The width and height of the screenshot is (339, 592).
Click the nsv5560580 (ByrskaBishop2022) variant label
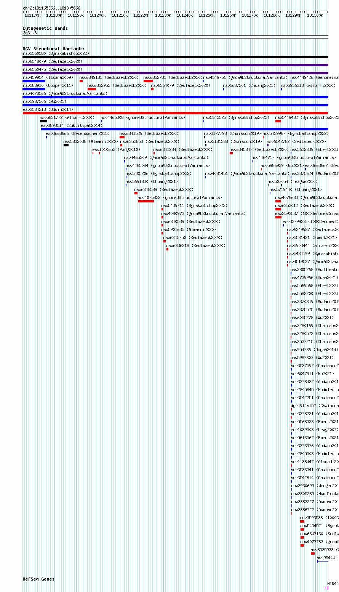pos(56,54)
